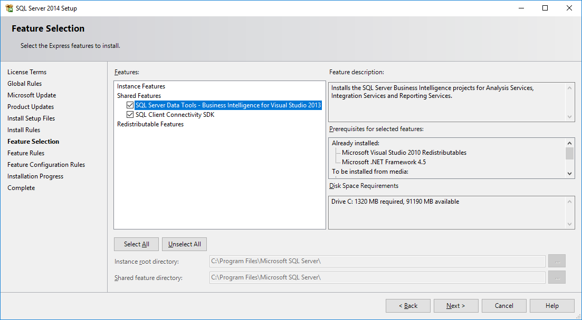
Task: Open Complete step in sidebar
Action: click(x=21, y=188)
